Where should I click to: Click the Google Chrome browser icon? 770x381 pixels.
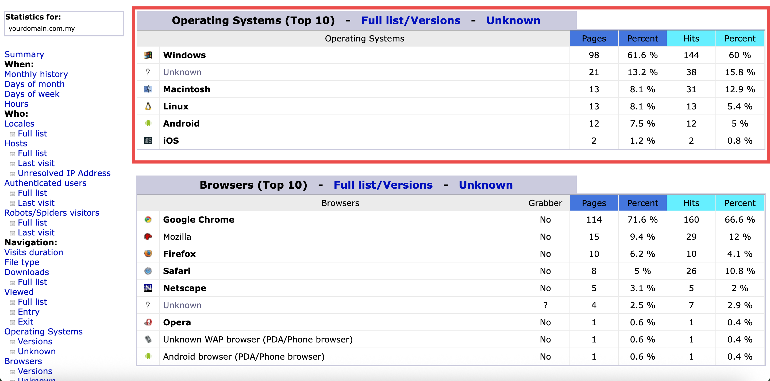(148, 219)
